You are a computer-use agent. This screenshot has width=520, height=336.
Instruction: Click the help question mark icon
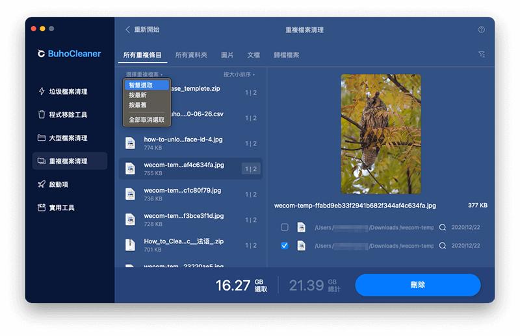click(x=481, y=29)
